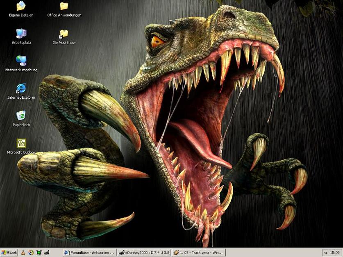Switch to eDonkey2000 taskbar window
343x257 pixels.
(x=144, y=252)
